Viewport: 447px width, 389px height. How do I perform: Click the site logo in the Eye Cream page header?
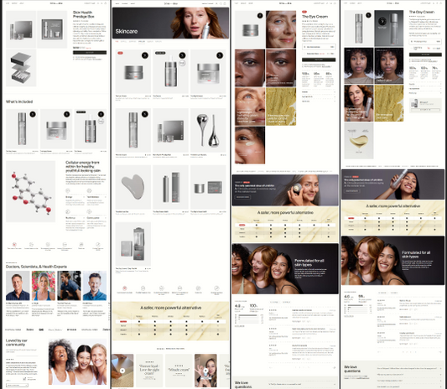pos(285,3)
